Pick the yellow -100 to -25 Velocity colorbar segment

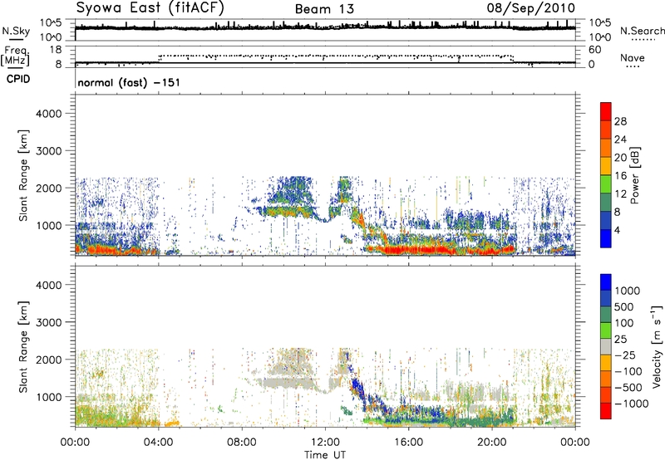pos(606,363)
